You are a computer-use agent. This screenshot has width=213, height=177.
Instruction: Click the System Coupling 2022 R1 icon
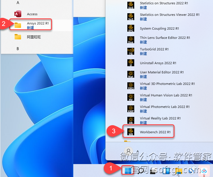coord(131,28)
